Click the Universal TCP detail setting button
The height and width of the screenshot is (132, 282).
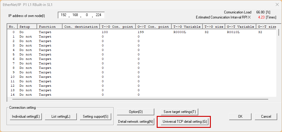point(185,122)
